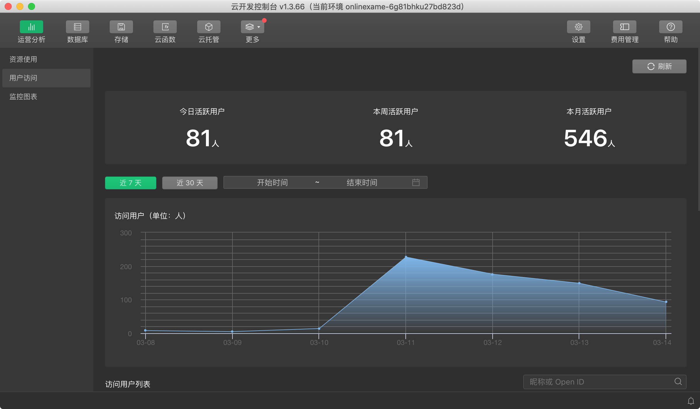Go to 资源使用 sidebar tab
This screenshot has width=700, height=409.
coord(23,59)
